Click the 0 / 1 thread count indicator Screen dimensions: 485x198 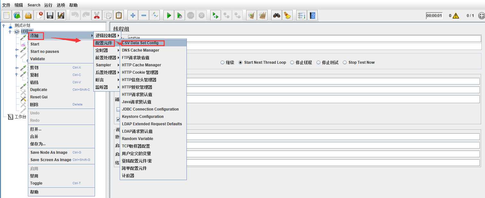point(470,16)
